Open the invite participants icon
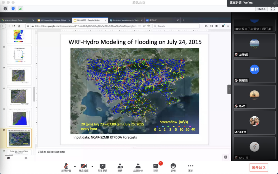This screenshot has height=174, width=278. [x=120, y=168]
